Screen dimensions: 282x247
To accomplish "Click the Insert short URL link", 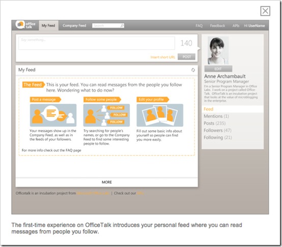I will pyautogui.click(x=162, y=57).
